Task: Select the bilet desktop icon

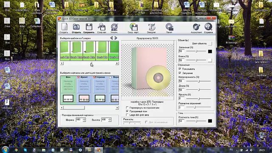Action: [x=22, y=23]
